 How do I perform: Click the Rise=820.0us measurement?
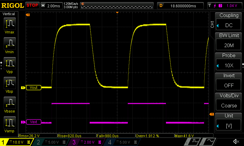77,136
